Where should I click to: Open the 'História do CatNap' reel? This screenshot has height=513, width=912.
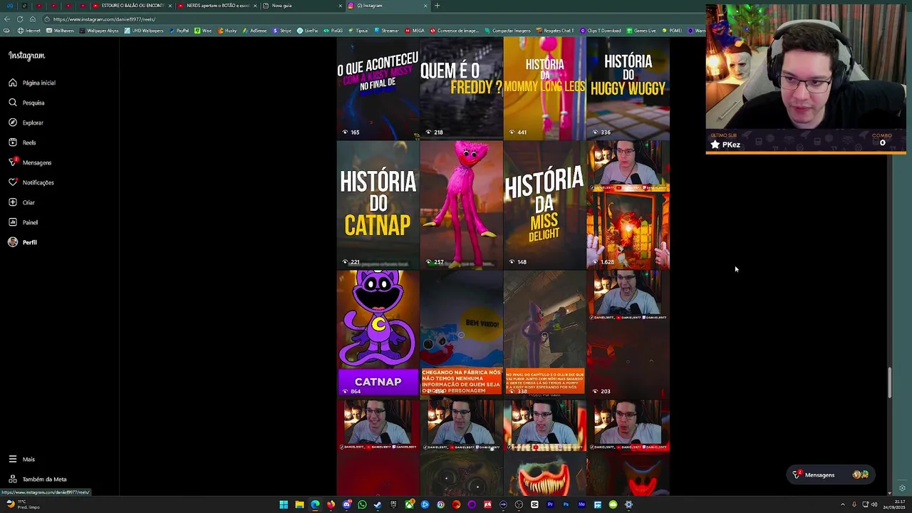coord(378,204)
